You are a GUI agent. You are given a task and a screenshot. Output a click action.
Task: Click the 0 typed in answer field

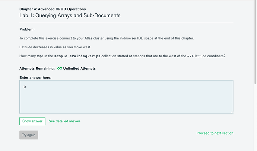25,87
